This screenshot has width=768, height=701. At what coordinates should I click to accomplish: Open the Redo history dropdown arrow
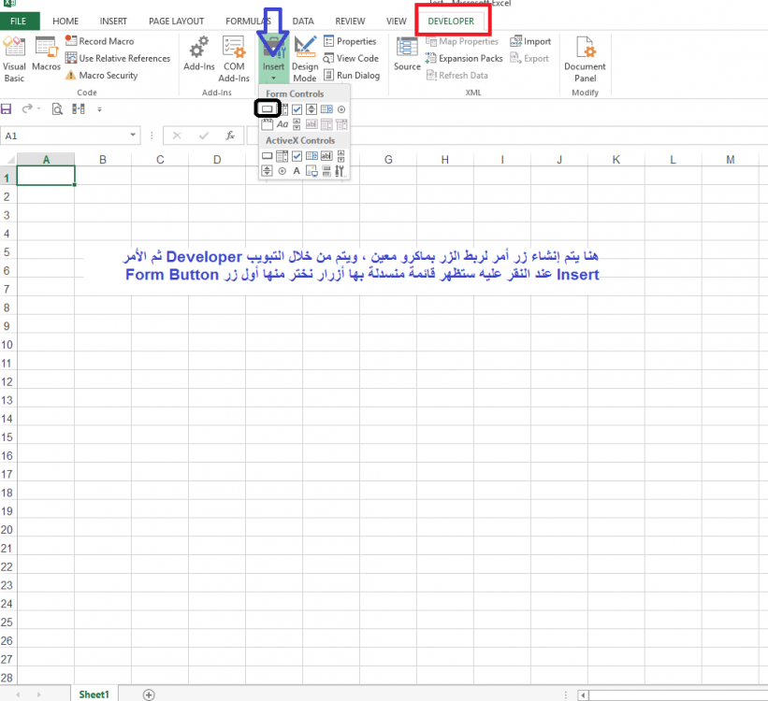pos(38,108)
